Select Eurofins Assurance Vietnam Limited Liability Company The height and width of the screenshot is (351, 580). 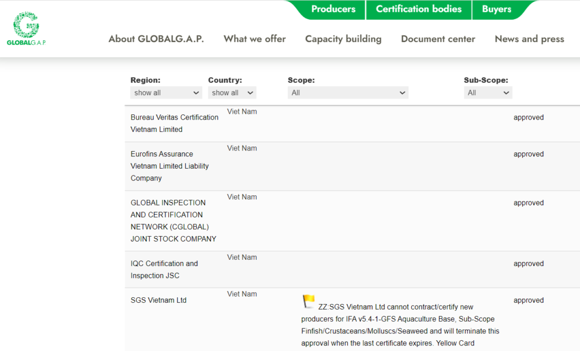coord(169,166)
